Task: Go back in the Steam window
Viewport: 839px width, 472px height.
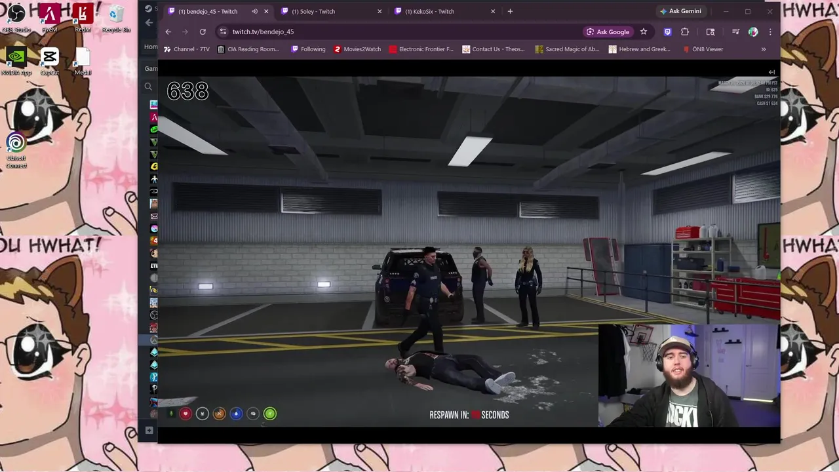Action: point(149,22)
